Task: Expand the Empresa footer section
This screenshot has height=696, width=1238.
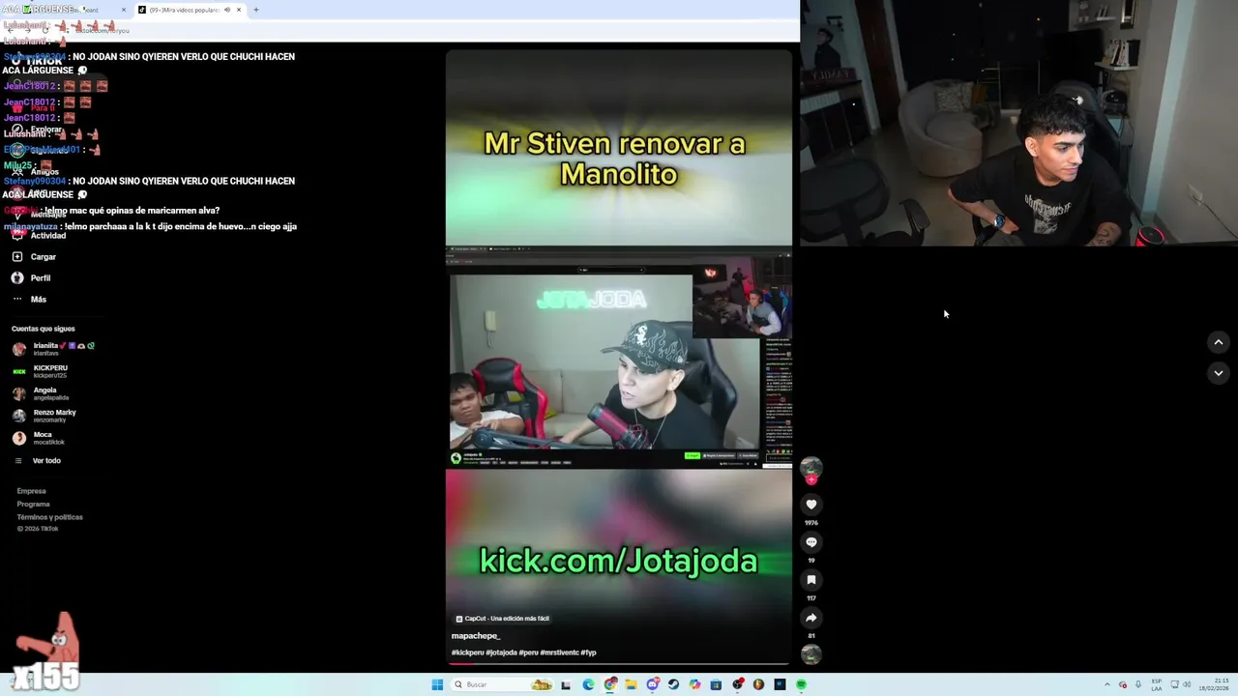Action: point(31,491)
